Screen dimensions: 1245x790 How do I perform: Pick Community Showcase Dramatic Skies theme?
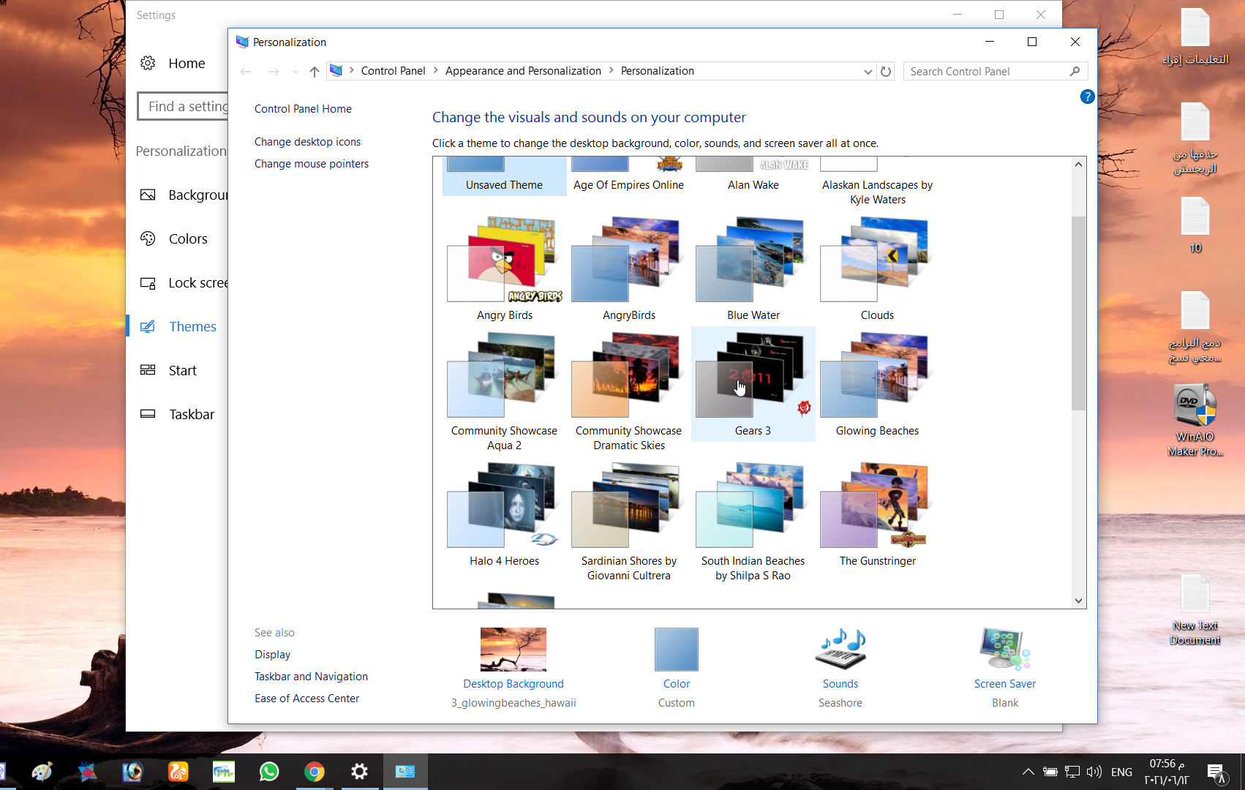[x=629, y=391]
